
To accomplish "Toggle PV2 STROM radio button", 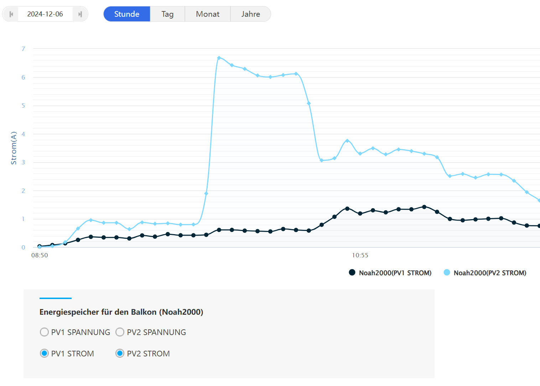I will pyautogui.click(x=120, y=354).
